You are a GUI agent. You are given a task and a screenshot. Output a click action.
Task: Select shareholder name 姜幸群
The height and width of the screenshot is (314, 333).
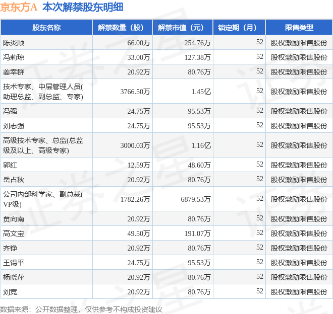(14, 72)
